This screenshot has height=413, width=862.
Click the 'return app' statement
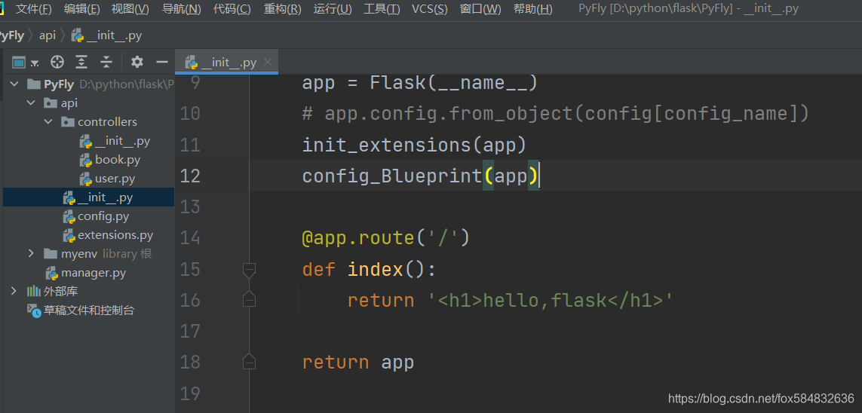[x=358, y=363]
